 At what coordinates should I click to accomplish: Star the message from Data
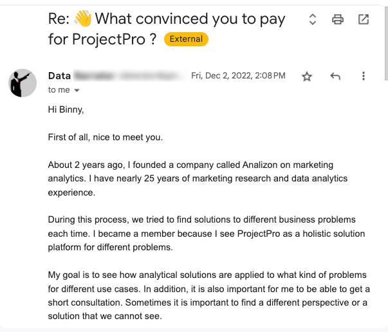307,77
